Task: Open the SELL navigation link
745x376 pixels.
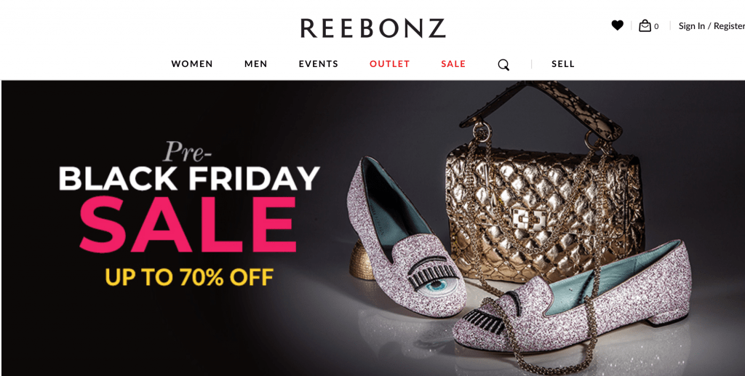Action: pyautogui.click(x=563, y=63)
